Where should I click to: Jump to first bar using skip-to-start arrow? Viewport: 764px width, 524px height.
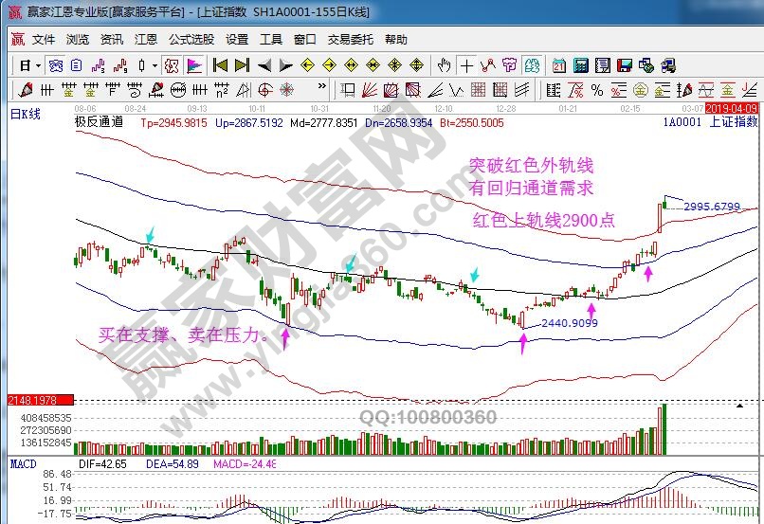tap(220, 65)
